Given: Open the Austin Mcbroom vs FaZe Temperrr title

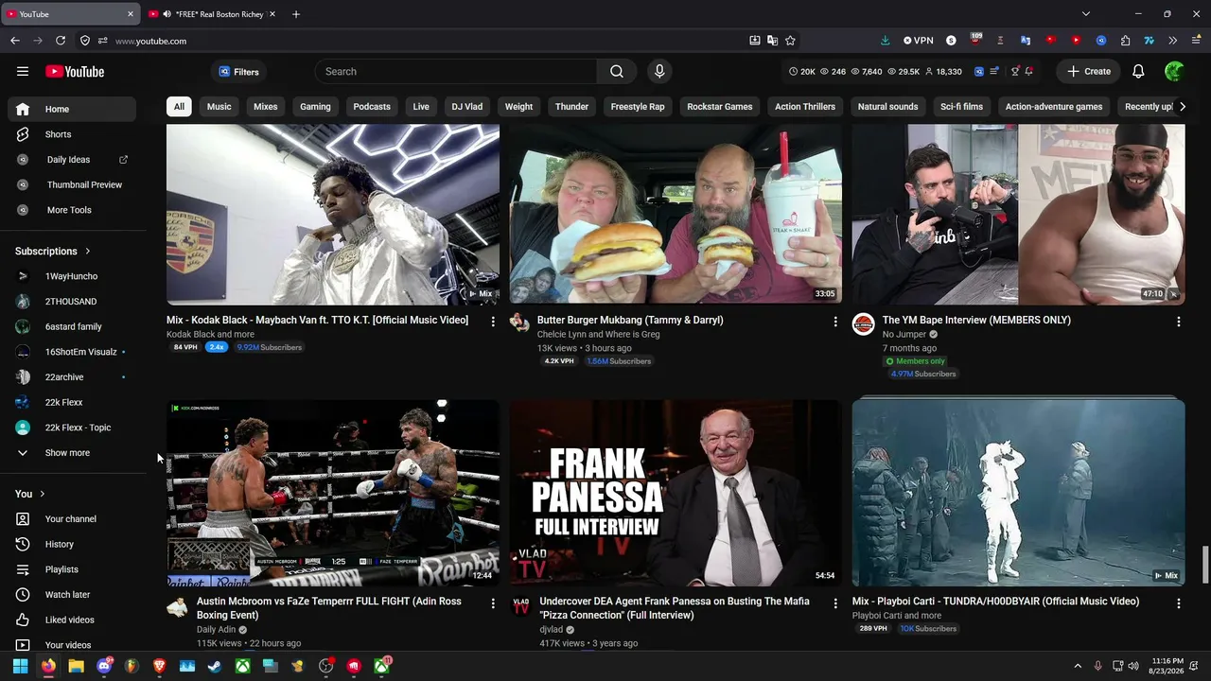Looking at the screenshot, I should click(x=329, y=608).
